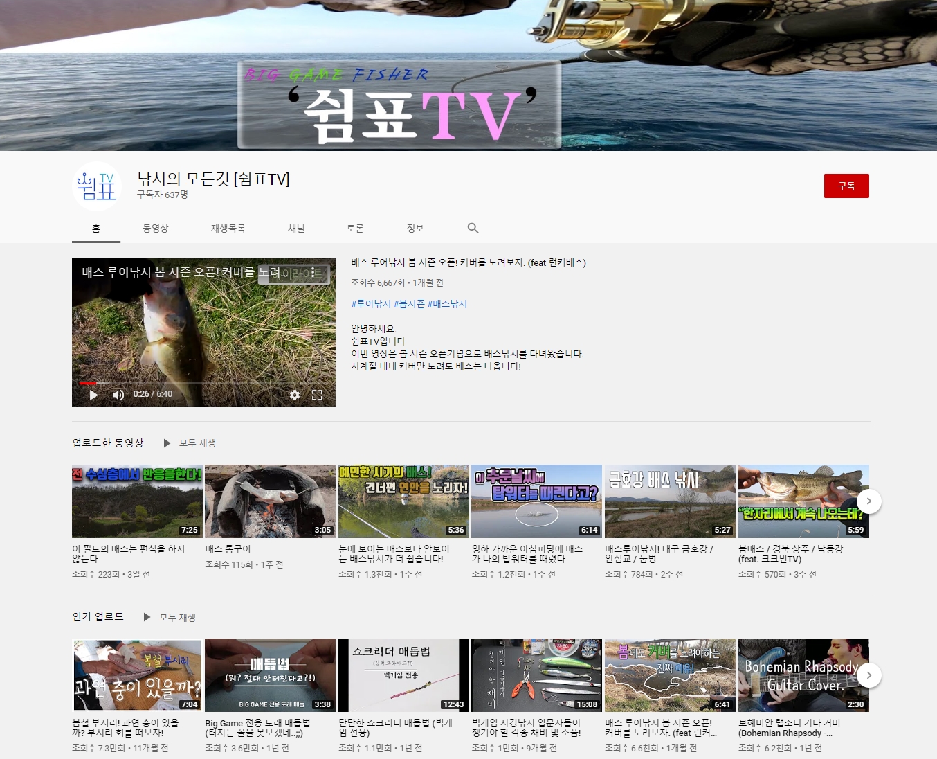Open the three-dot menu on featured video
Screen dimensions: 937x759
(x=313, y=273)
